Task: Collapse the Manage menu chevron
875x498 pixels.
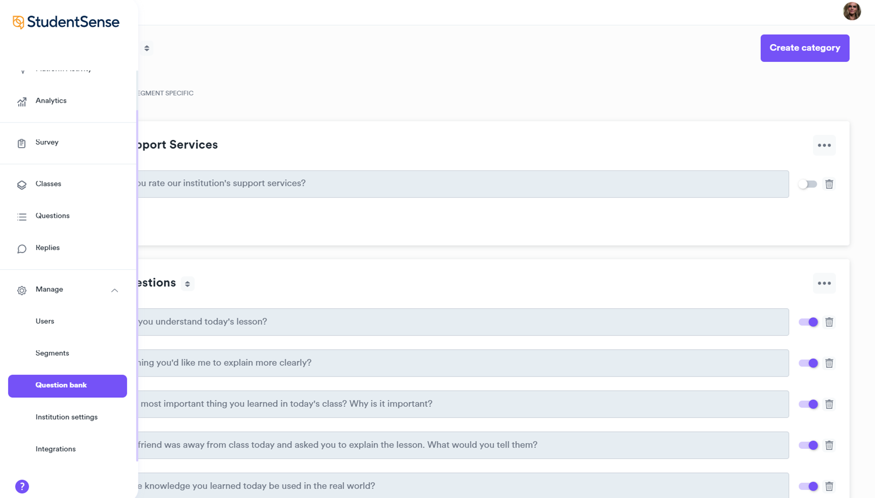Action: (x=114, y=290)
